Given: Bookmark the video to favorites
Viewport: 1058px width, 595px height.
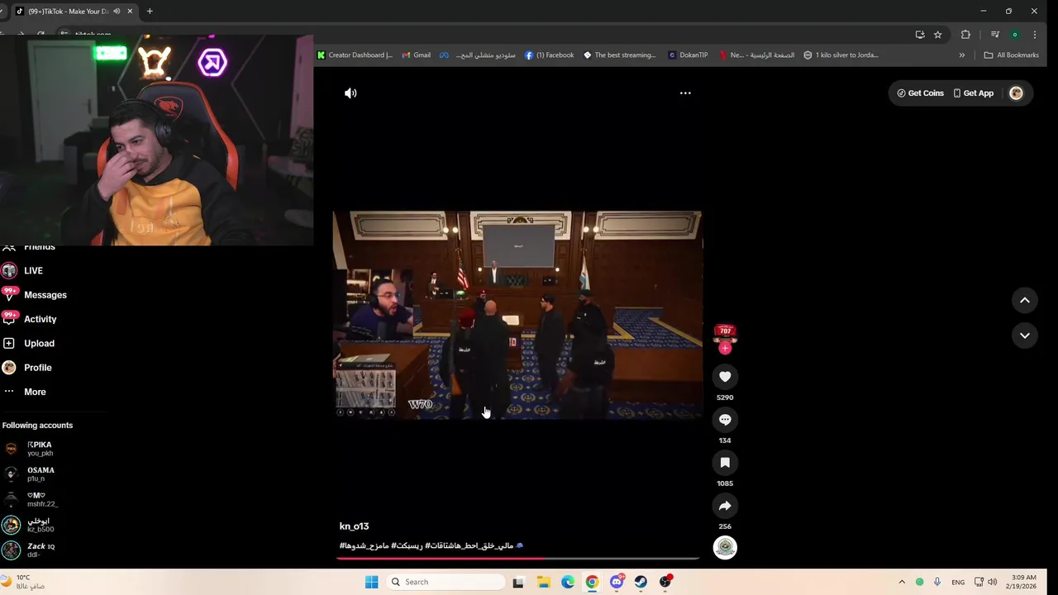Looking at the screenshot, I should tap(725, 463).
